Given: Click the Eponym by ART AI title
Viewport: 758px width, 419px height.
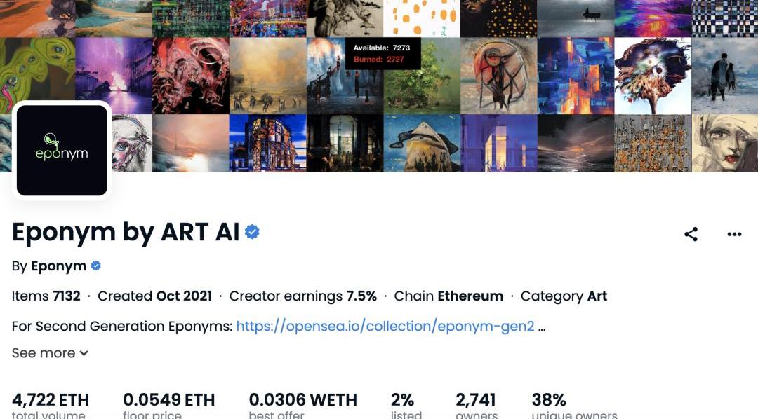Looking at the screenshot, I should click(x=126, y=232).
